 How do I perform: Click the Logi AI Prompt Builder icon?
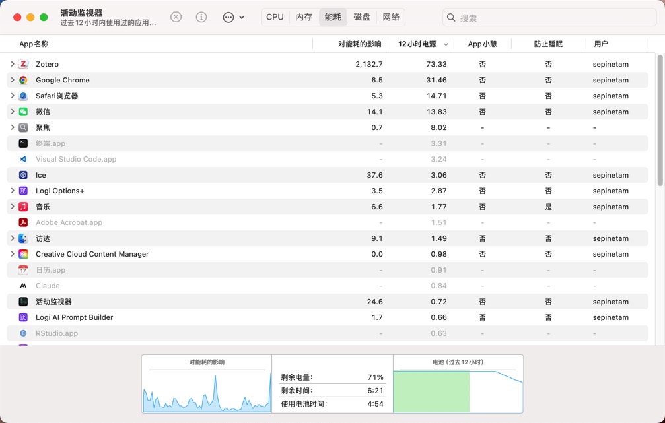pyautogui.click(x=23, y=317)
